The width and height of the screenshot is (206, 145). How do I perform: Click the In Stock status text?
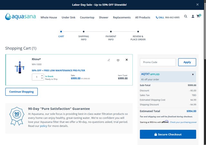(x=49, y=77)
